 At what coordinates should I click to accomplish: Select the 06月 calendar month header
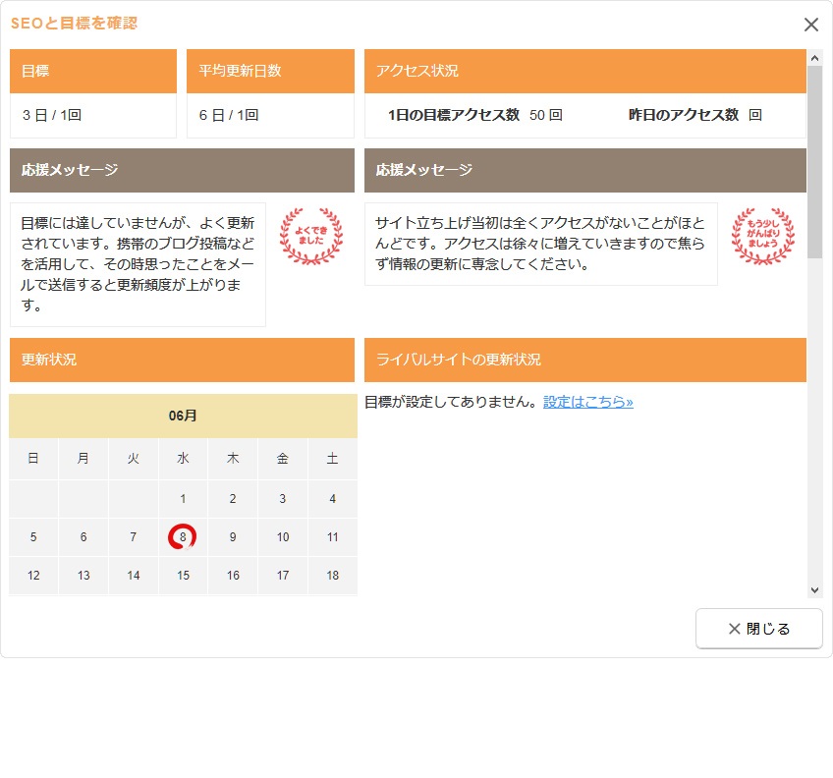[x=183, y=416]
